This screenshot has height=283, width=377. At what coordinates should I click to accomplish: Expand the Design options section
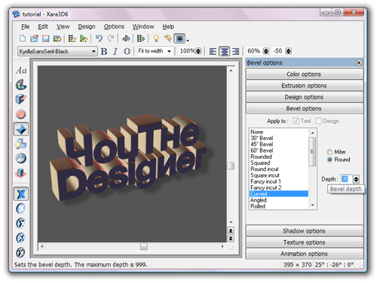pyautogui.click(x=304, y=97)
